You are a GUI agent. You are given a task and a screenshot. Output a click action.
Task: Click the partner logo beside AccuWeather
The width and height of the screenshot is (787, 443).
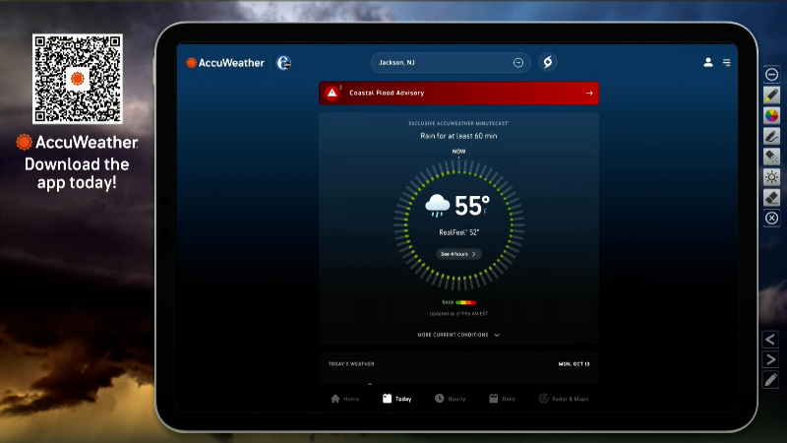coord(283,62)
